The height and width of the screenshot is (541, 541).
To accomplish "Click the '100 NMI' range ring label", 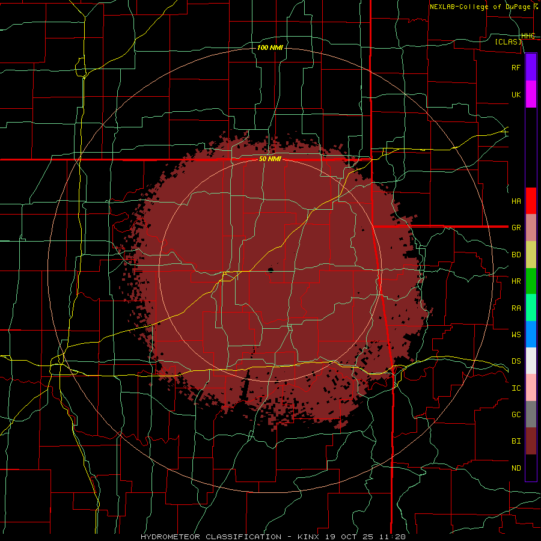I will tap(270, 47).
